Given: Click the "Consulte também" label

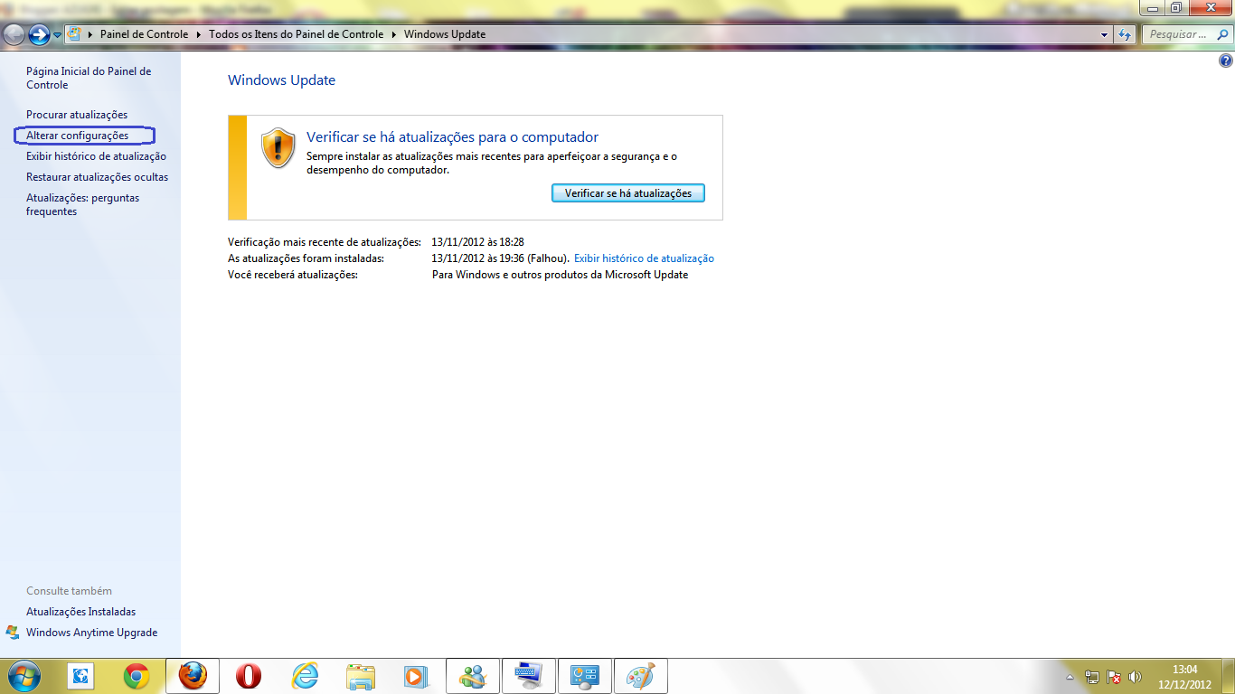Looking at the screenshot, I should pyautogui.click(x=70, y=591).
